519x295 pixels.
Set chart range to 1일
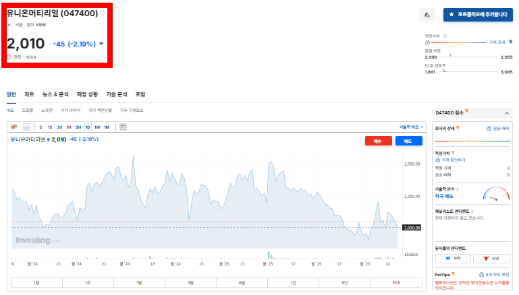click(36, 283)
